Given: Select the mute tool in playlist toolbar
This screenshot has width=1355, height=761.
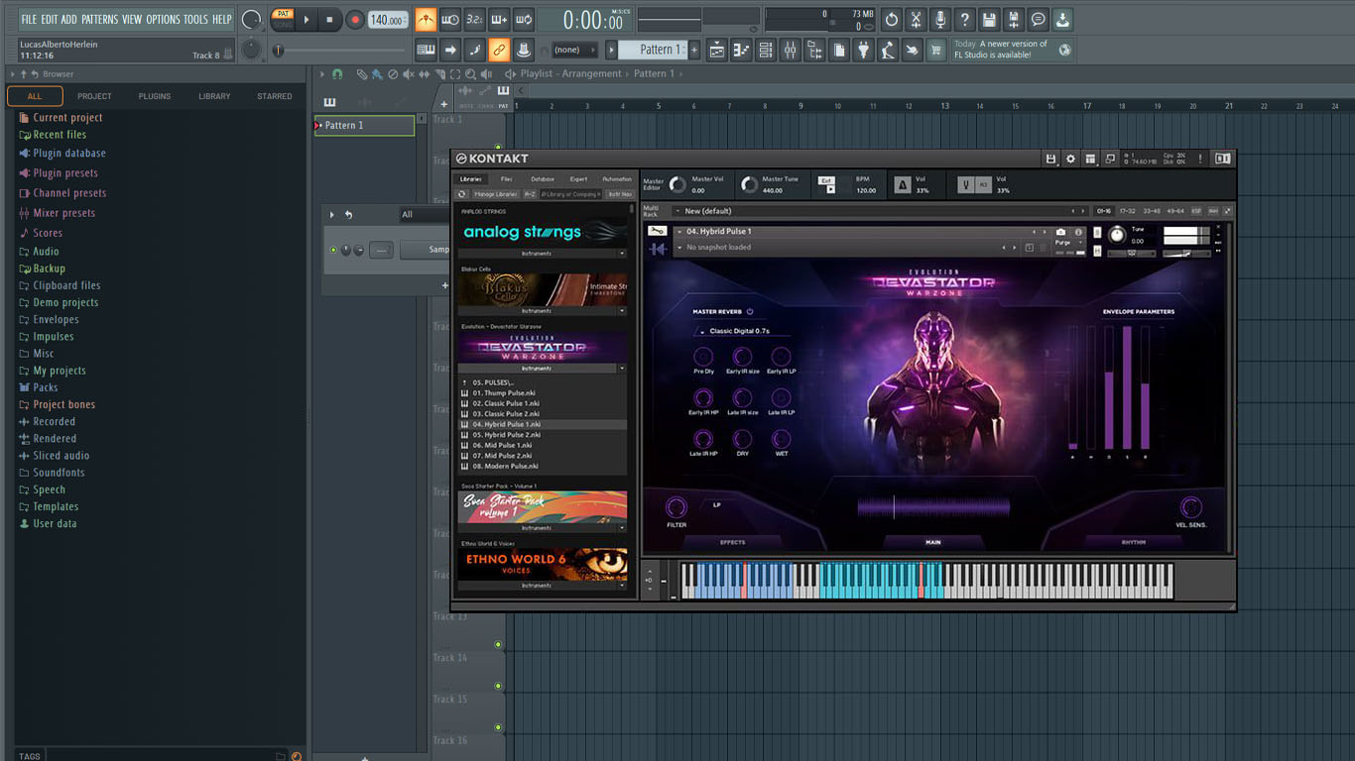Looking at the screenshot, I should point(408,73).
